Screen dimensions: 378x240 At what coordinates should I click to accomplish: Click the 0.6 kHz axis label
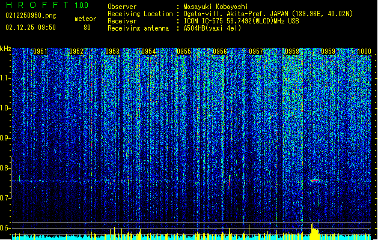(5, 228)
